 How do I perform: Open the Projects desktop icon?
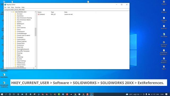click(164, 3)
